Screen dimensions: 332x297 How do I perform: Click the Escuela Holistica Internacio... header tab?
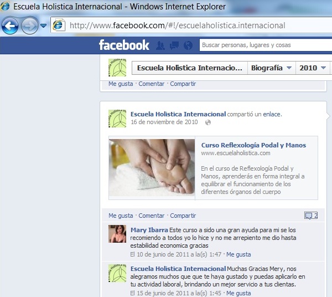point(189,68)
